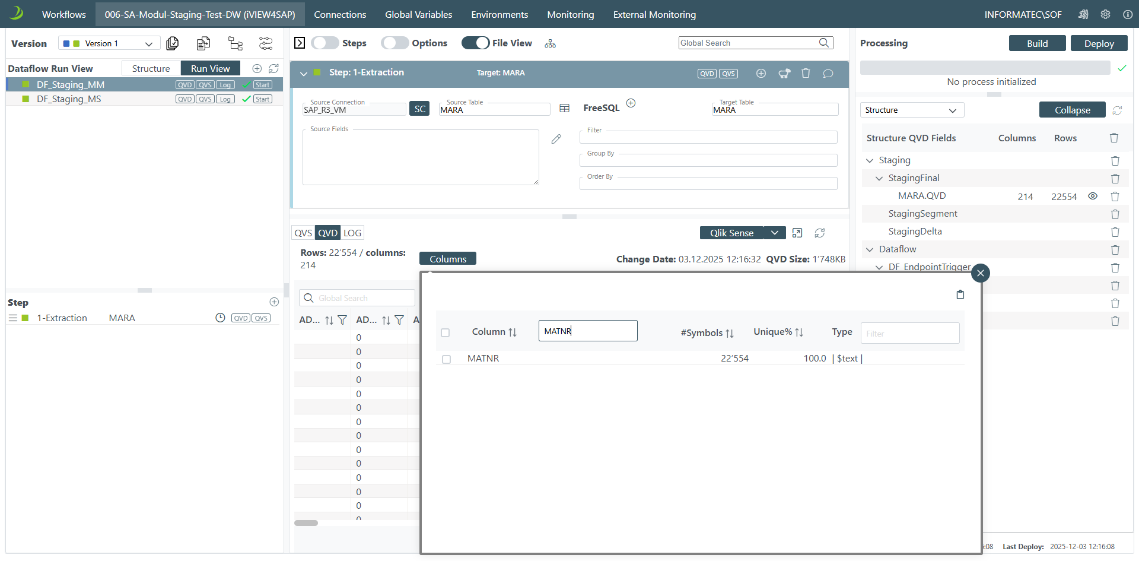
Task: Check the MATNR row checkbox
Action: [x=446, y=359]
